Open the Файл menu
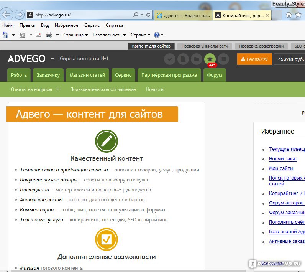Screen dimensions: 305x272 (8, 25)
